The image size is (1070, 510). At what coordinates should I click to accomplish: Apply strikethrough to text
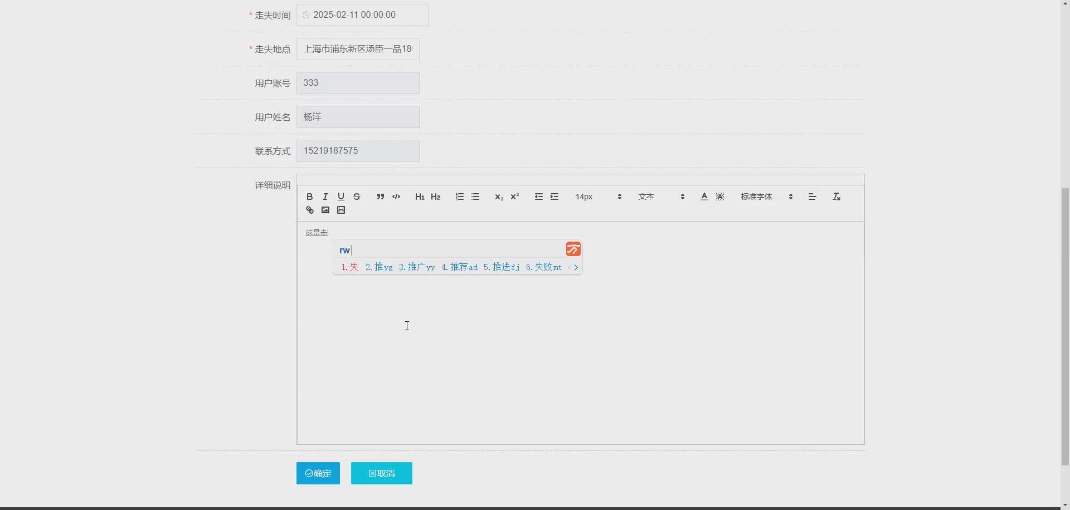(356, 196)
